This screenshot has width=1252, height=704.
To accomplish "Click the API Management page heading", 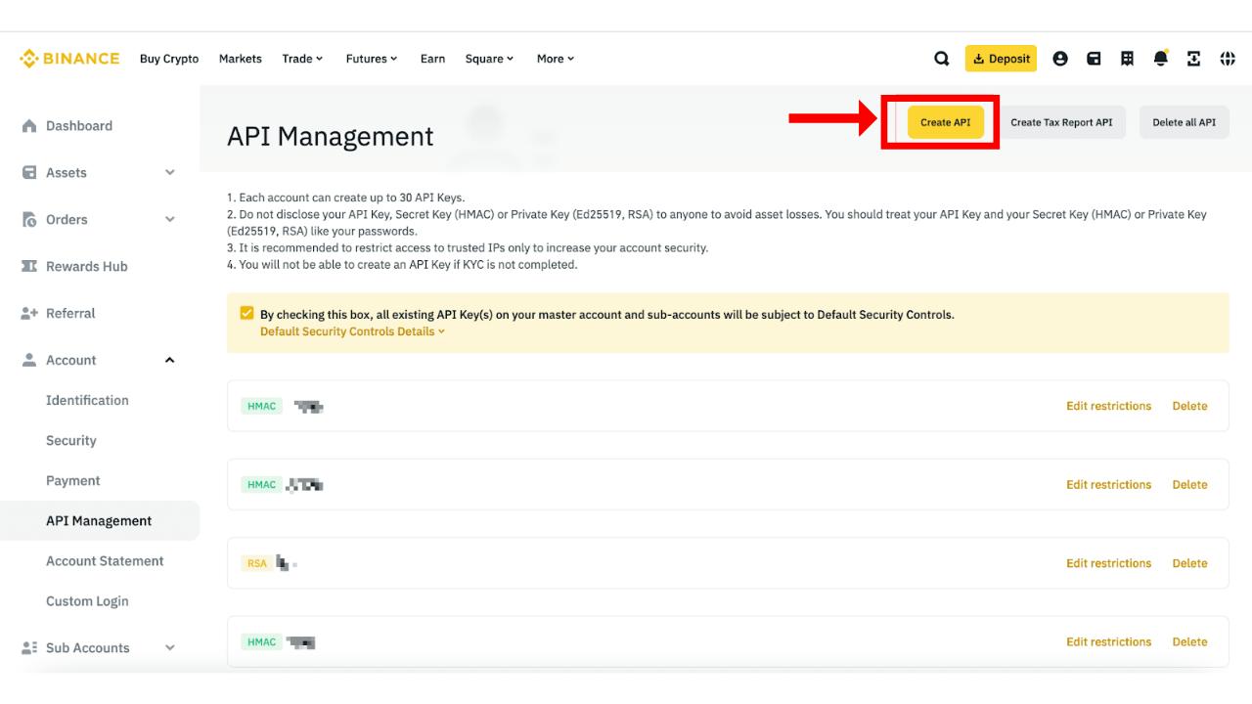I will pos(331,137).
